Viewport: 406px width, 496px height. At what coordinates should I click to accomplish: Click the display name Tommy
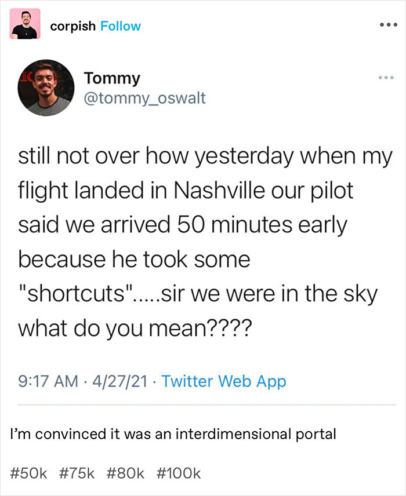pyautogui.click(x=111, y=78)
